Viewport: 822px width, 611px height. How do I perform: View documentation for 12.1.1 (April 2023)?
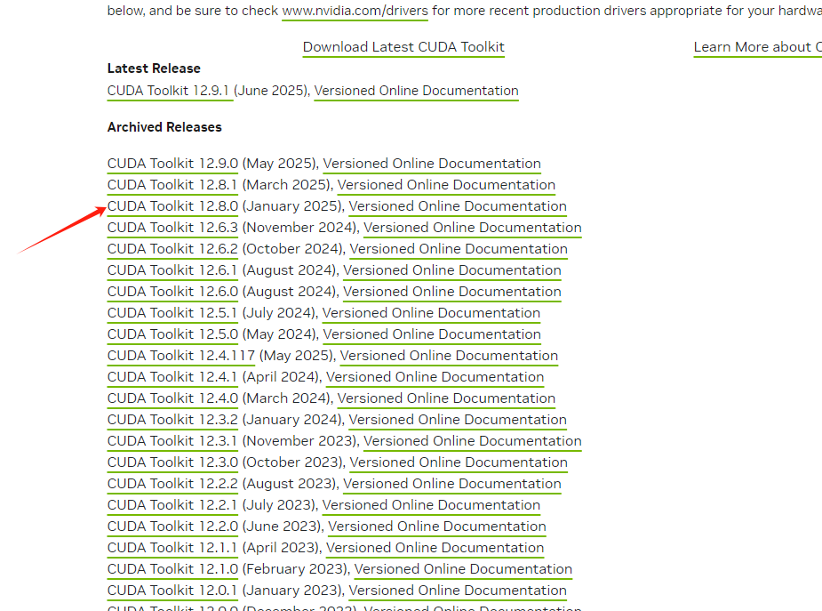tap(435, 548)
